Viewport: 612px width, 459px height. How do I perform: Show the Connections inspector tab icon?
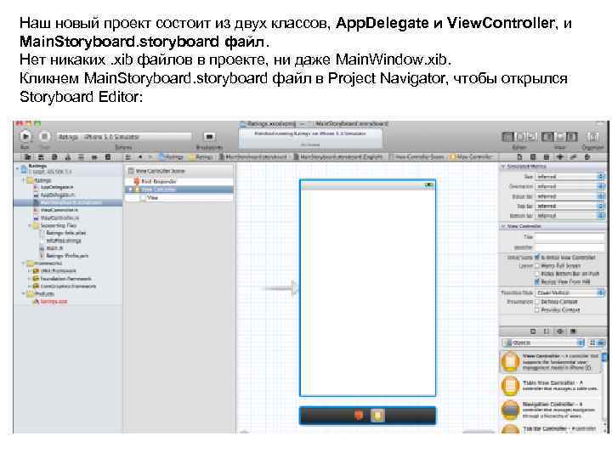point(587,157)
